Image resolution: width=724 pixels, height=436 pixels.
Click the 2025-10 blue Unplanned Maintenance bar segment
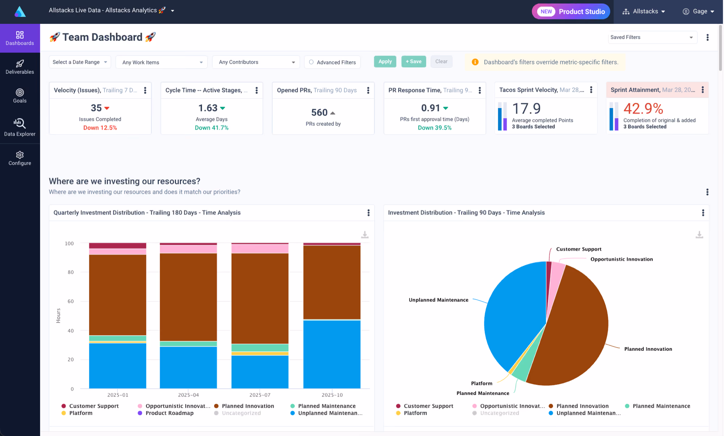tap(332, 354)
